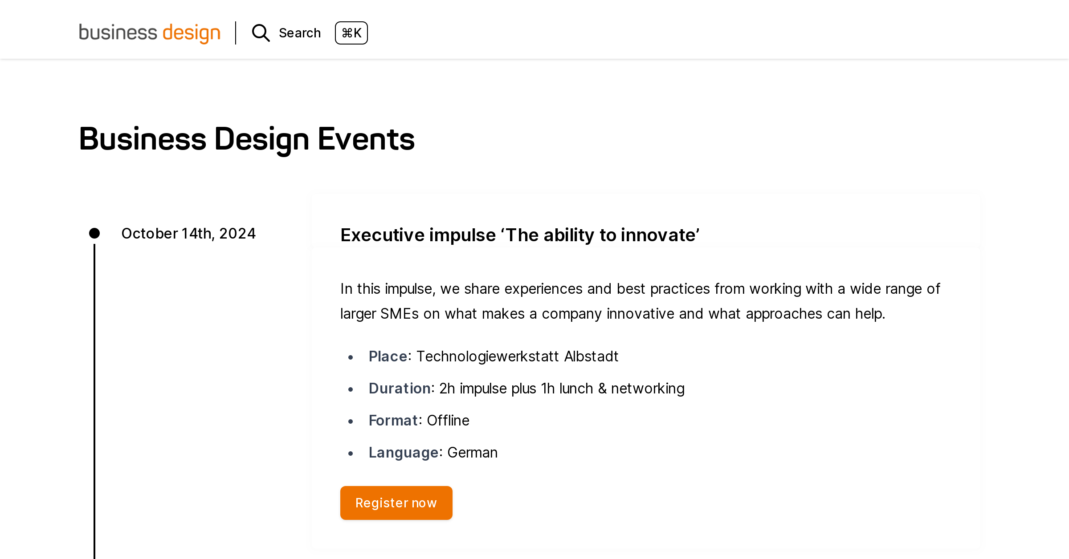Select the 'Place' bullet entry

tap(493, 356)
